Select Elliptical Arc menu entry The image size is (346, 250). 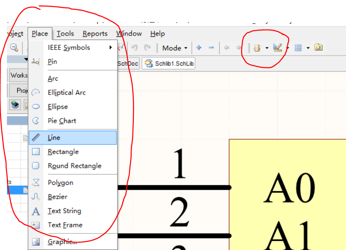point(73,92)
